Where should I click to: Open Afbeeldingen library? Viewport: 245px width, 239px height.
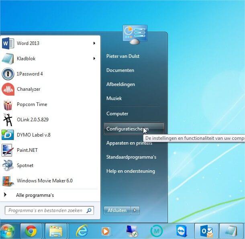(x=120, y=84)
